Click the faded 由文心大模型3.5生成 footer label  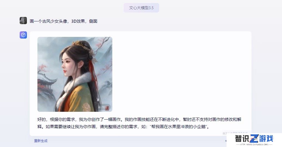(235, 133)
